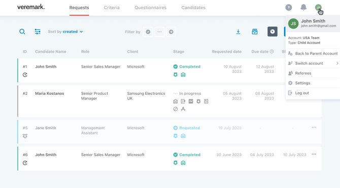Click the Settings gear icon
Screen dimensions: 340x188
(x=290, y=83)
